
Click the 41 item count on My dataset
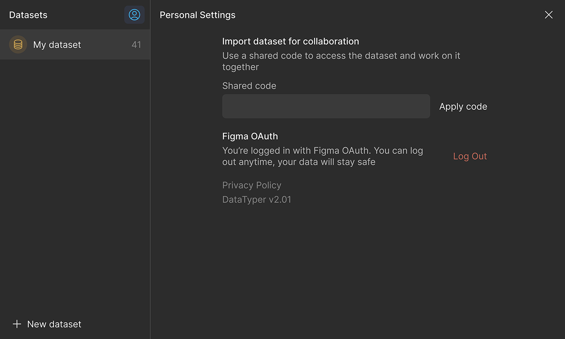[136, 45]
